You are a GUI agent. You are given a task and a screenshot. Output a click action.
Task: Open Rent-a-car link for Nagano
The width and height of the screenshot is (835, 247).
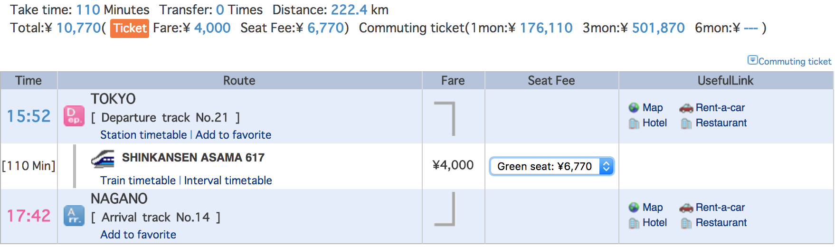pos(720,208)
